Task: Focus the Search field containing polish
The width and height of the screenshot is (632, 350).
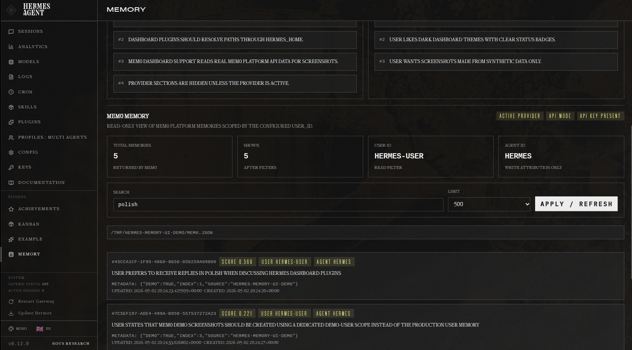Action: (x=278, y=205)
